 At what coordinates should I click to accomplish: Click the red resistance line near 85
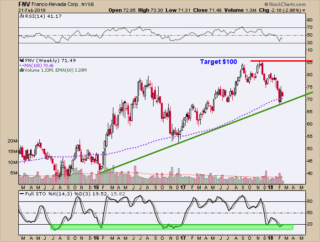click(x=282, y=61)
